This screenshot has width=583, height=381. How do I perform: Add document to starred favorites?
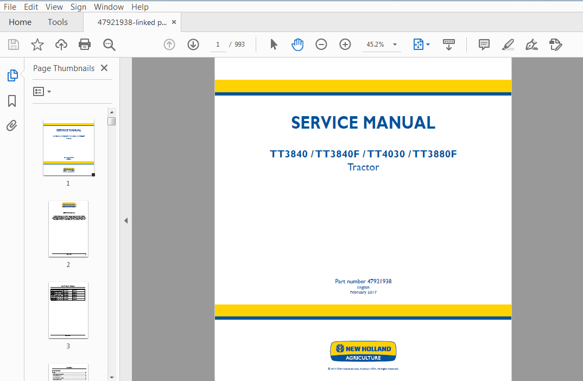coord(37,45)
